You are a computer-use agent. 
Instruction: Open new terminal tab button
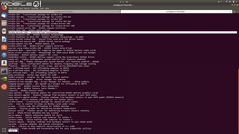pos(234,12)
